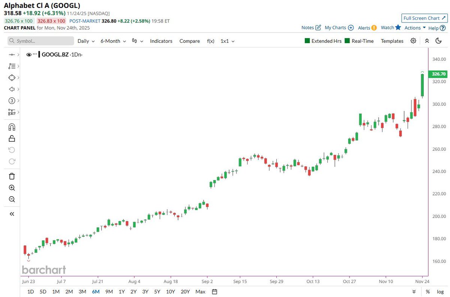Select the Max time range
Viewport: 450px width, 297px height.
(x=200, y=291)
